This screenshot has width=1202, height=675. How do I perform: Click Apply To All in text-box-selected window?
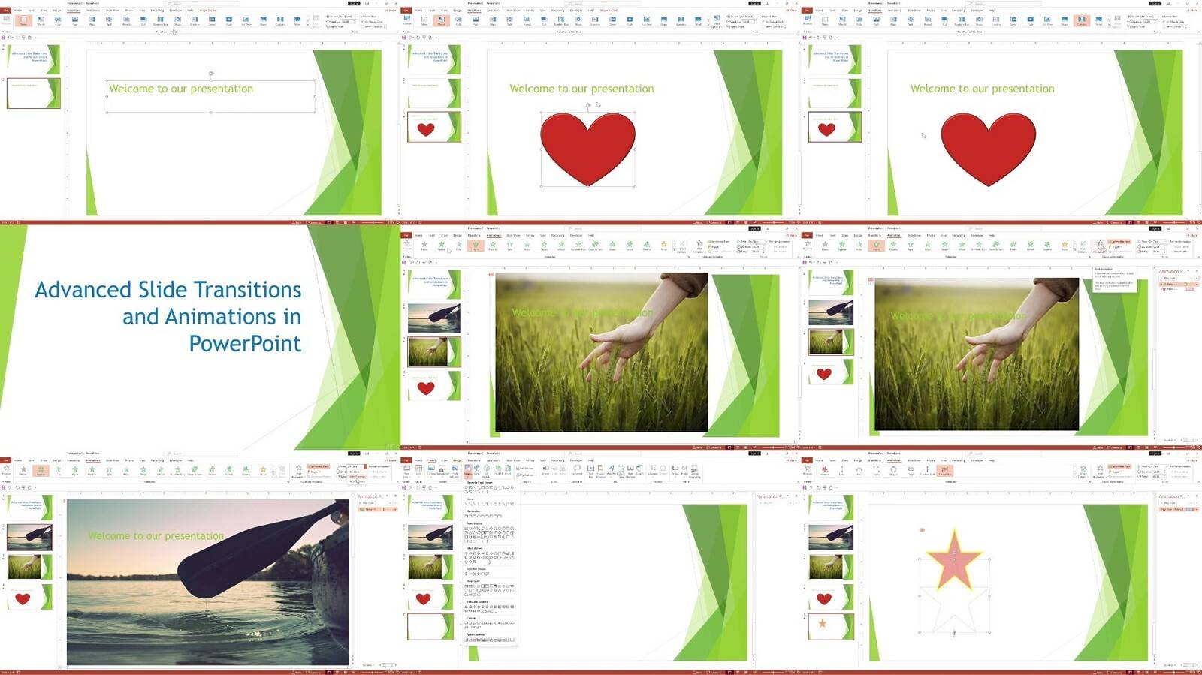(334, 26)
